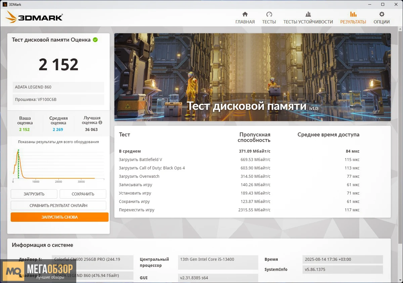Screen dimensions: 403x283
Task: Click the storage benchmark banner image
Action: tap(253, 77)
